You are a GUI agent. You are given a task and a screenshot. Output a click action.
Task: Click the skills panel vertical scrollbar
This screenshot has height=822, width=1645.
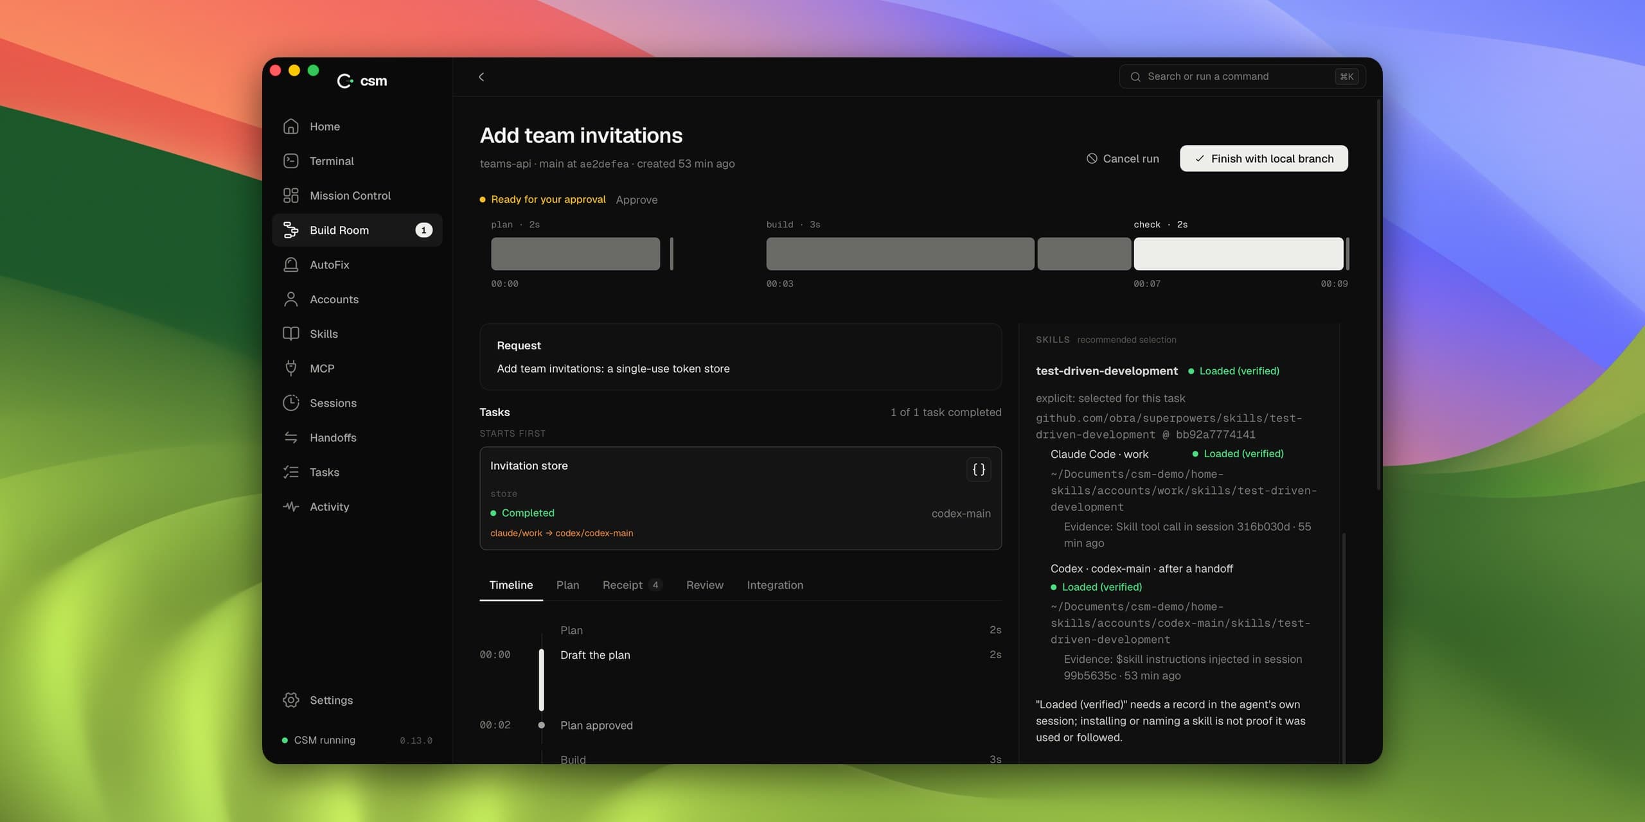coord(1344,647)
